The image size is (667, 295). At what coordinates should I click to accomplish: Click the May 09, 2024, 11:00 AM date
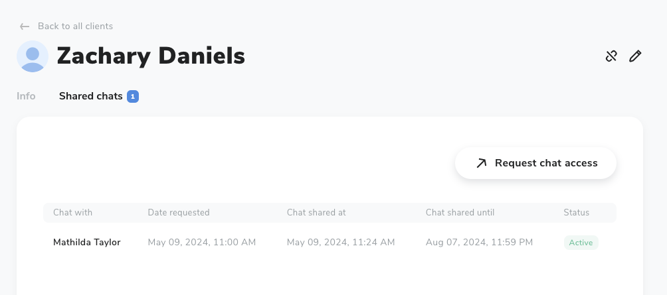(x=202, y=243)
